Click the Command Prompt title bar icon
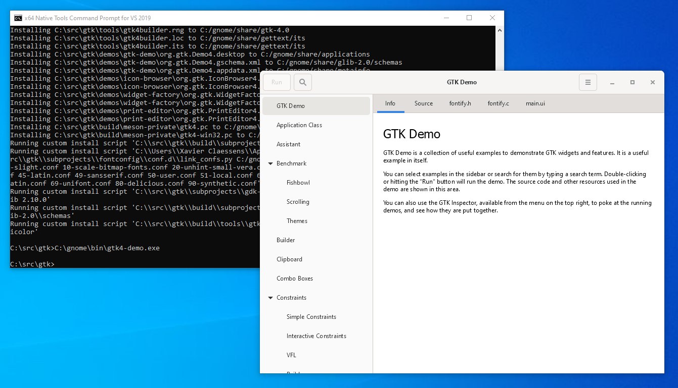Image resolution: width=678 pixels, height=388 pixels. 18,18
